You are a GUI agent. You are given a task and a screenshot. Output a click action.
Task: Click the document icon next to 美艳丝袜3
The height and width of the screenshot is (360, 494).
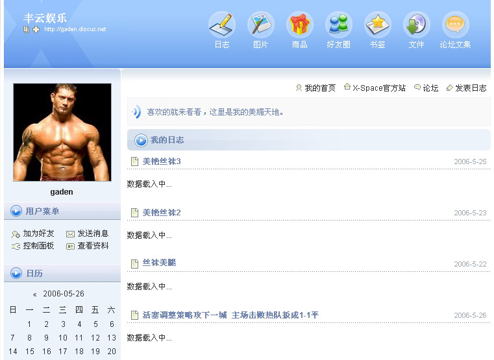click(134, 162)
